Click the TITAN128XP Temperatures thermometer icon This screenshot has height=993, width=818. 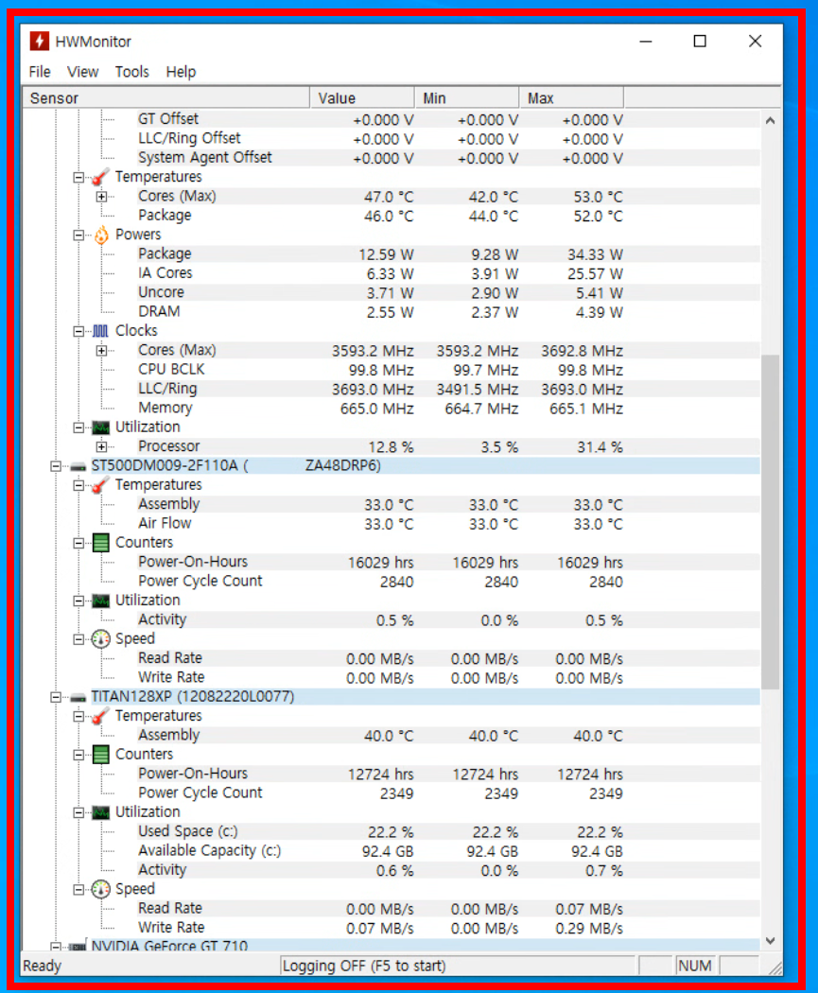click(100, 716)
